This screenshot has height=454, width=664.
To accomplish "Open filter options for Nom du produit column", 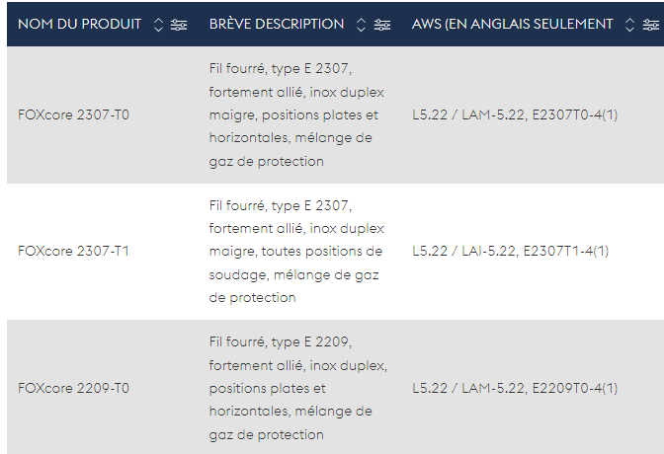I will tap(179, 25).
